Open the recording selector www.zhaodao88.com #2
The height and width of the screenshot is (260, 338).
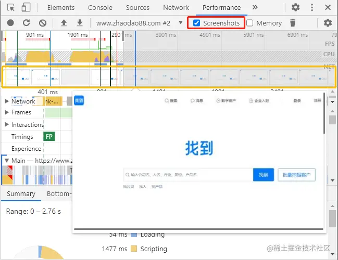(x=139, y=23)
